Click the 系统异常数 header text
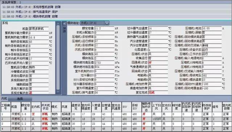 pyautogui.click(x=11, y=2)
